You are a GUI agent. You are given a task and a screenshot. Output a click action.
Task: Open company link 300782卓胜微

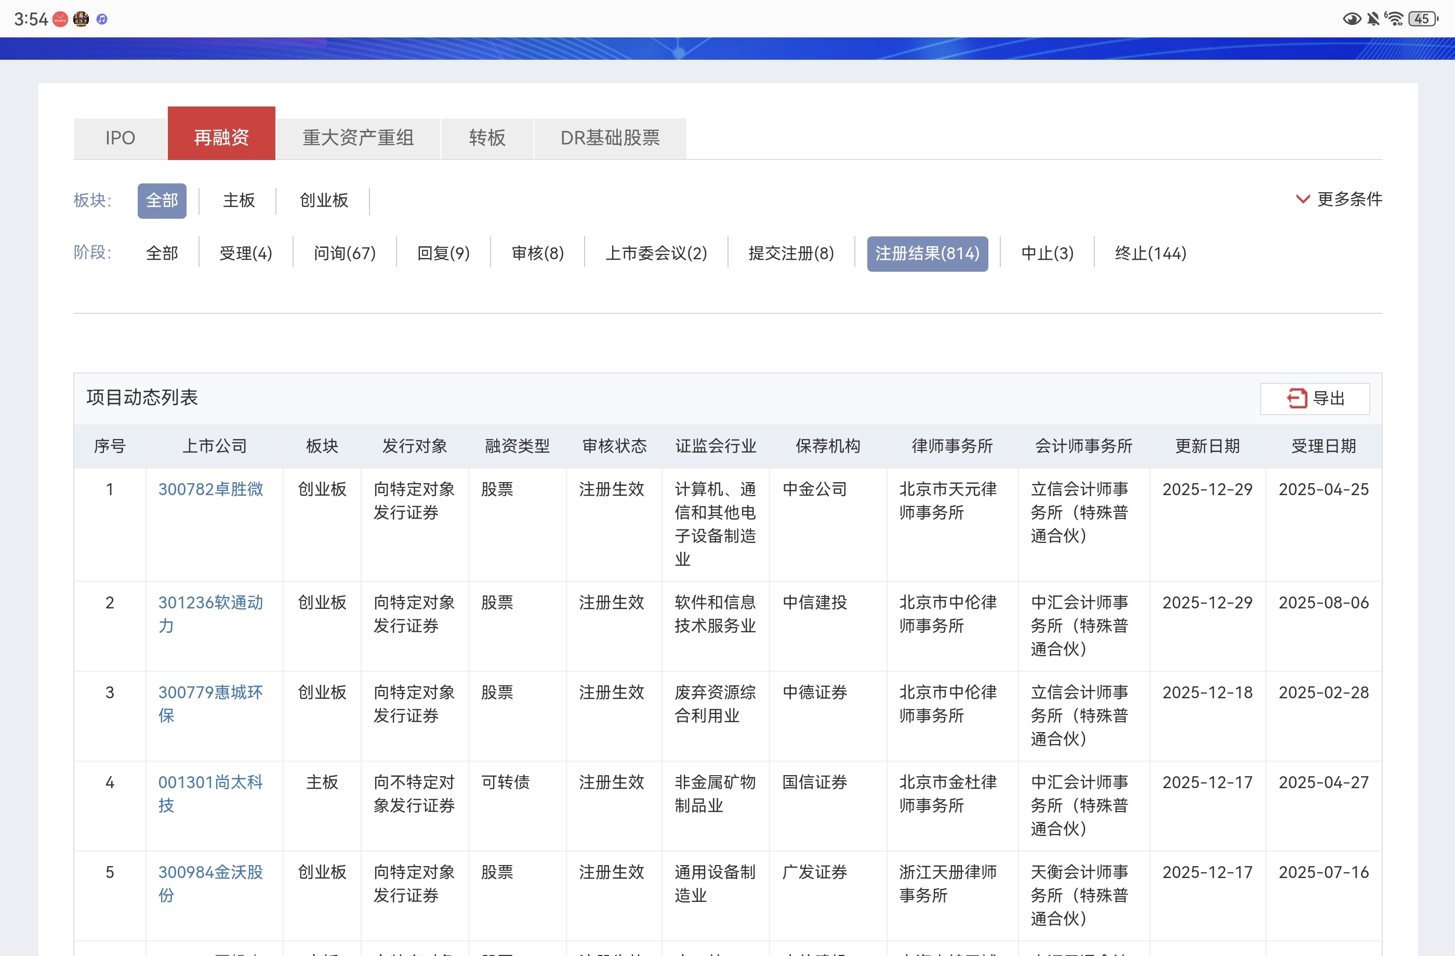point(210,489)
